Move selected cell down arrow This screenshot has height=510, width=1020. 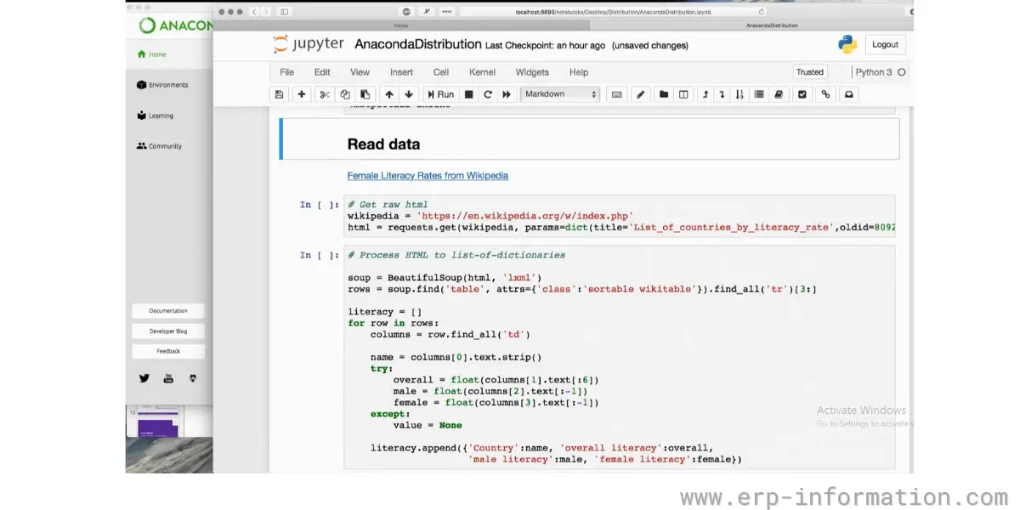coord(409,94)
